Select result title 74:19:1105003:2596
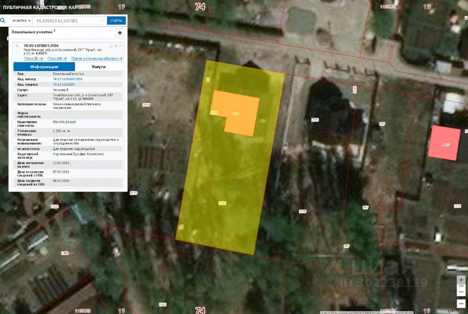 click(x=41, y=46)
